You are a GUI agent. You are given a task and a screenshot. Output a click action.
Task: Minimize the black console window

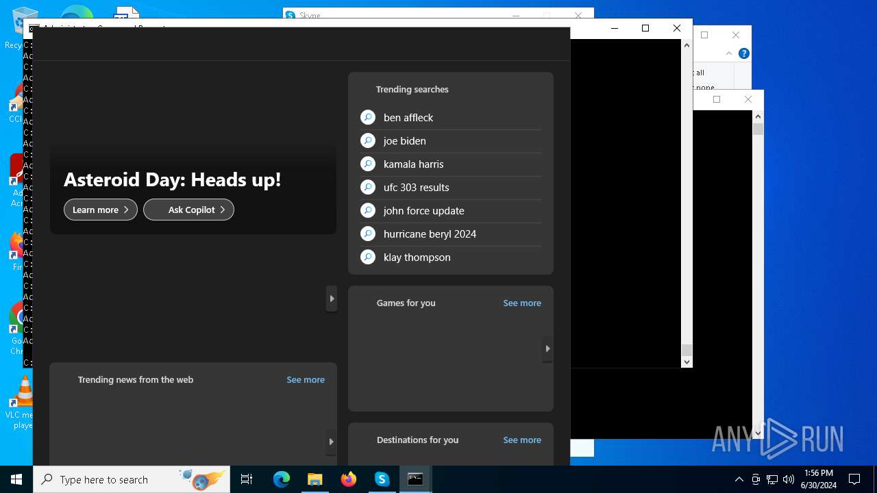click(x=614, y=28)
